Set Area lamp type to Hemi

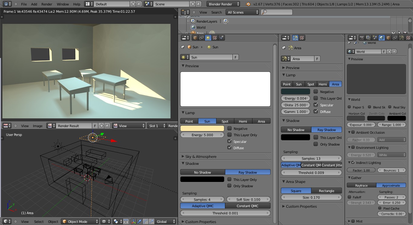click(323, 84)
